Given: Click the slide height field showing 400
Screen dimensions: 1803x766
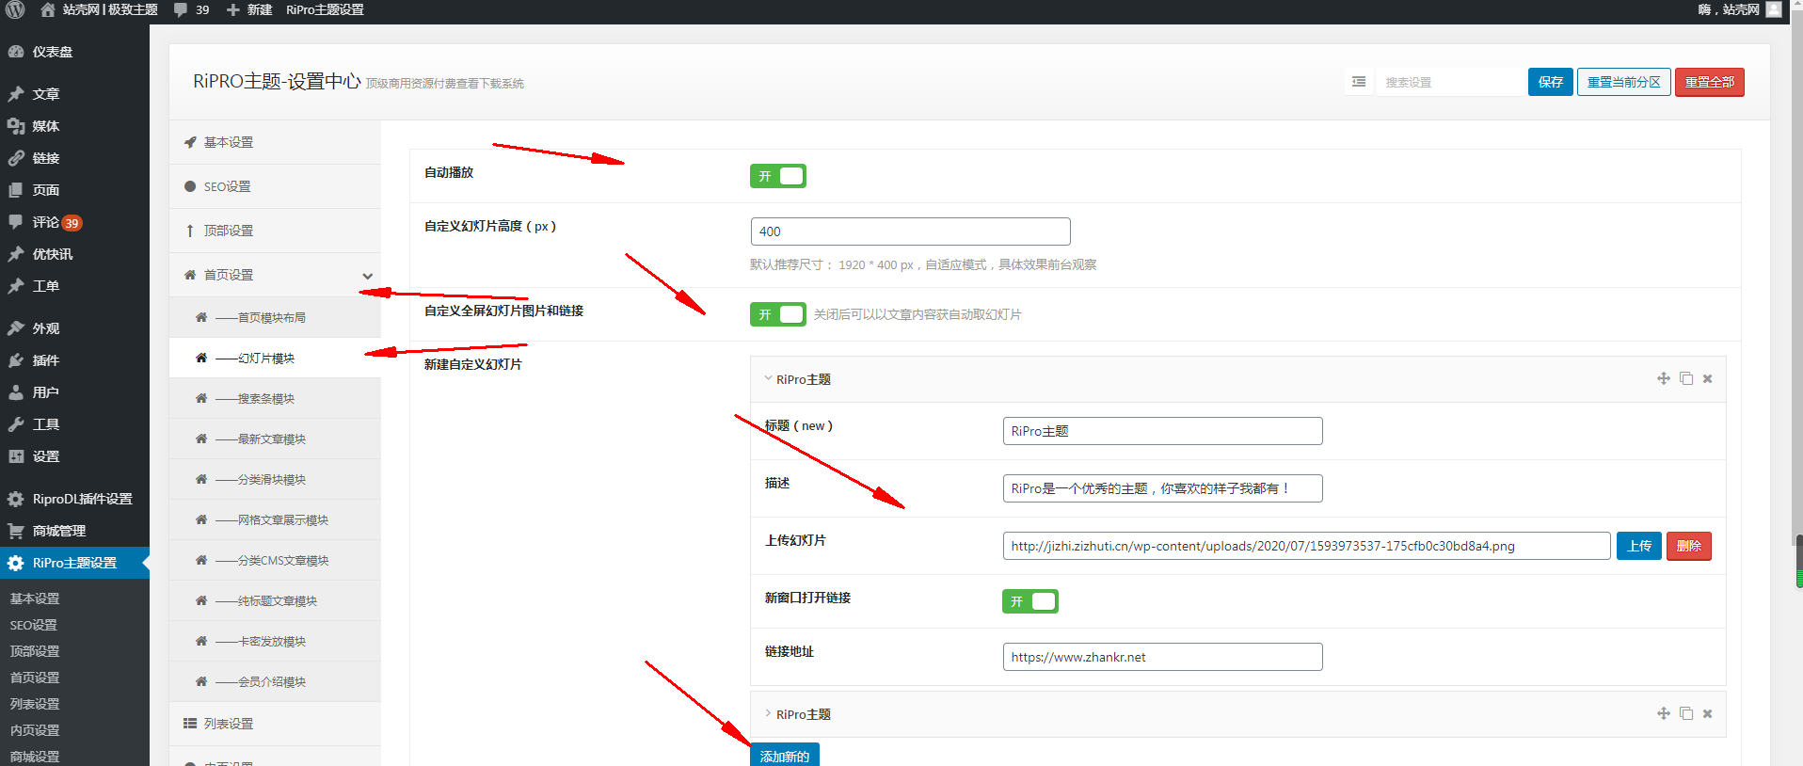Looking at the screenshot, I should pos(910,231).
